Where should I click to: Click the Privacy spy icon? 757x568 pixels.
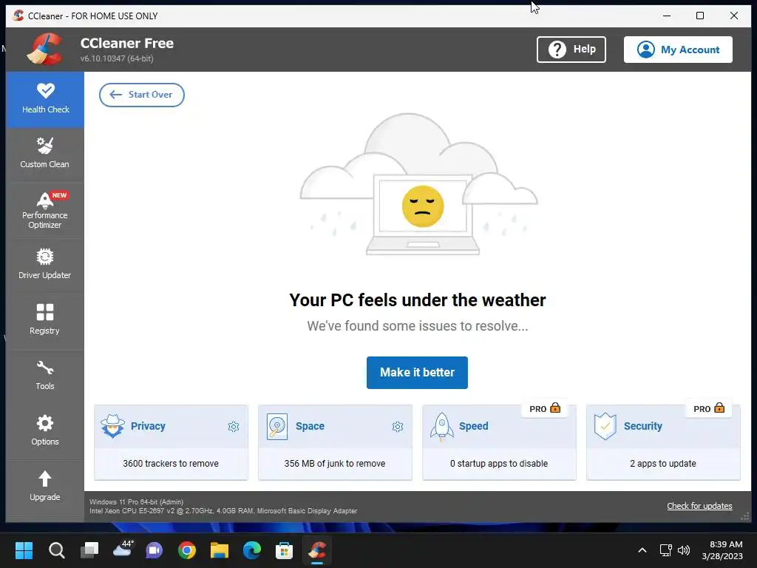tap(112, 426)
